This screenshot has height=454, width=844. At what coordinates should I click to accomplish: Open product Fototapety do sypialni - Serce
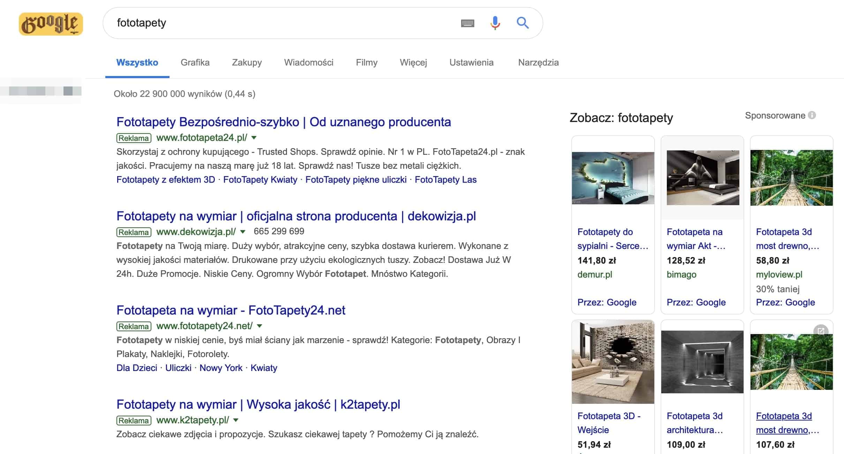(x=613, y=239)
